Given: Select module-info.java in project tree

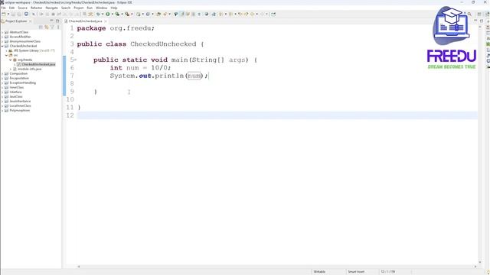Looking at the screenshot, I should click(x=29, y=69).
